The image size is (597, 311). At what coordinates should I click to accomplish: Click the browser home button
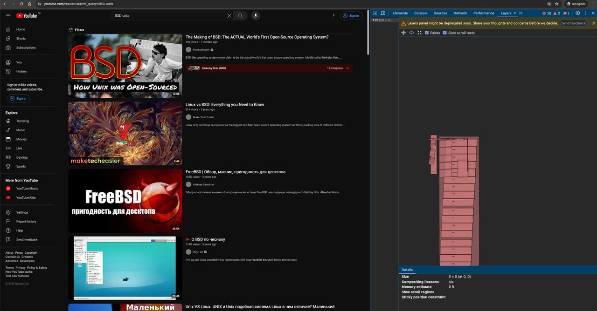pyautogui.click(x=29, y=4)
